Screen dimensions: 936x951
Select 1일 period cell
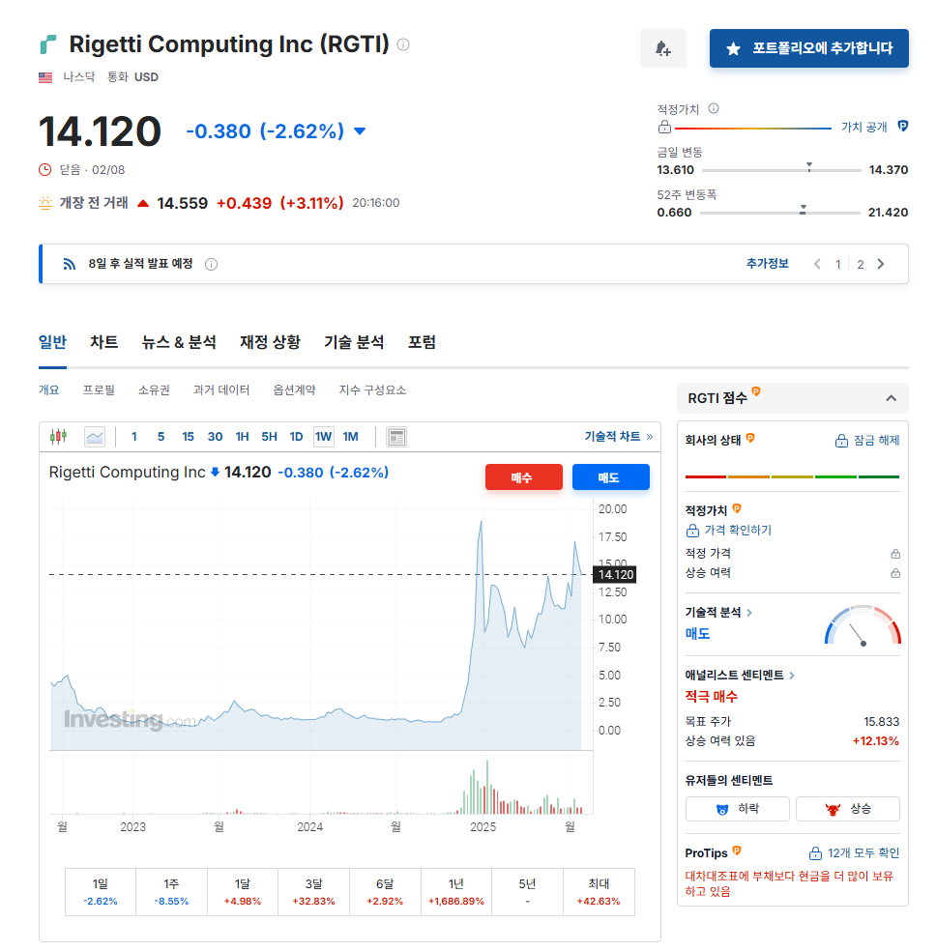tap(101, 891)
